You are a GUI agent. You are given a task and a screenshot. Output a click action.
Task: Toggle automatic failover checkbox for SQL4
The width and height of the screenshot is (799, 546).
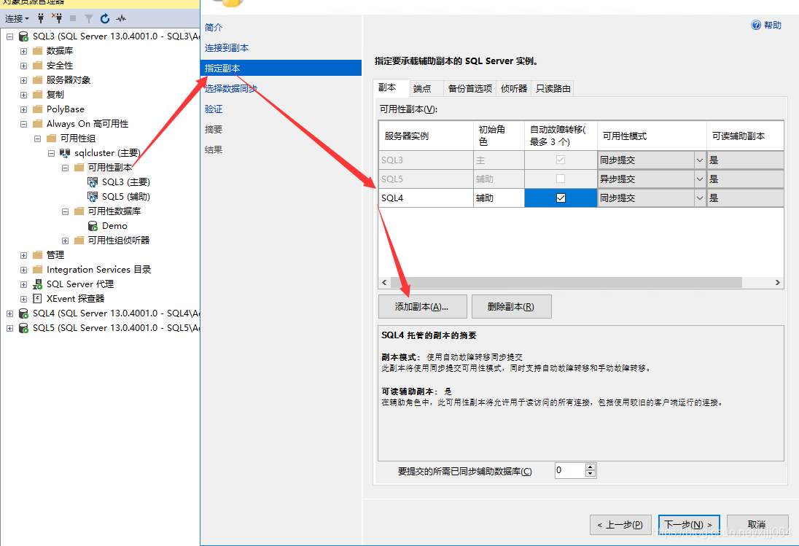coord(561,198)
